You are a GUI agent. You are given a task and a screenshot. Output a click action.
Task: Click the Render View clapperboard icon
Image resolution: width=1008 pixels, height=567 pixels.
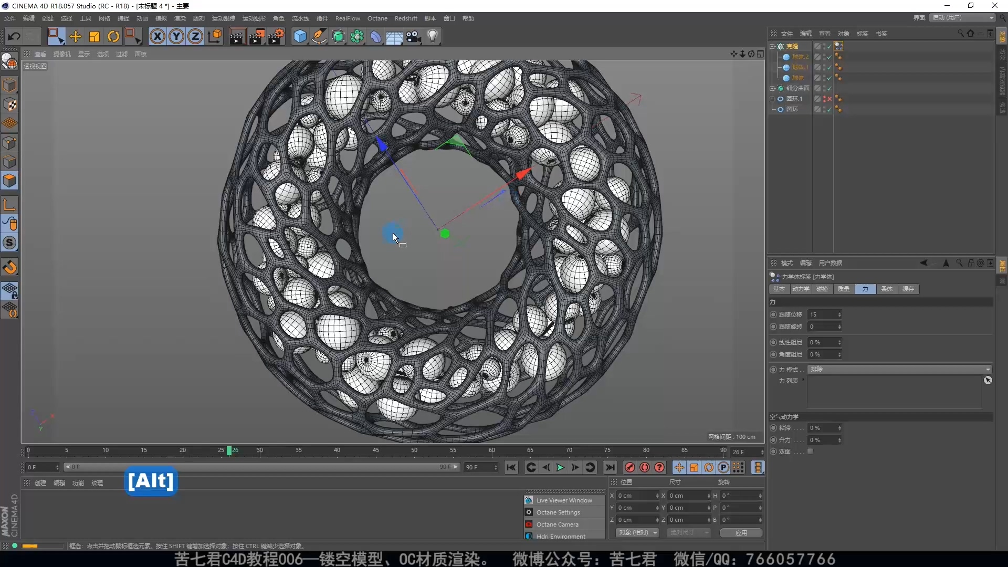(x=237, y=36)
